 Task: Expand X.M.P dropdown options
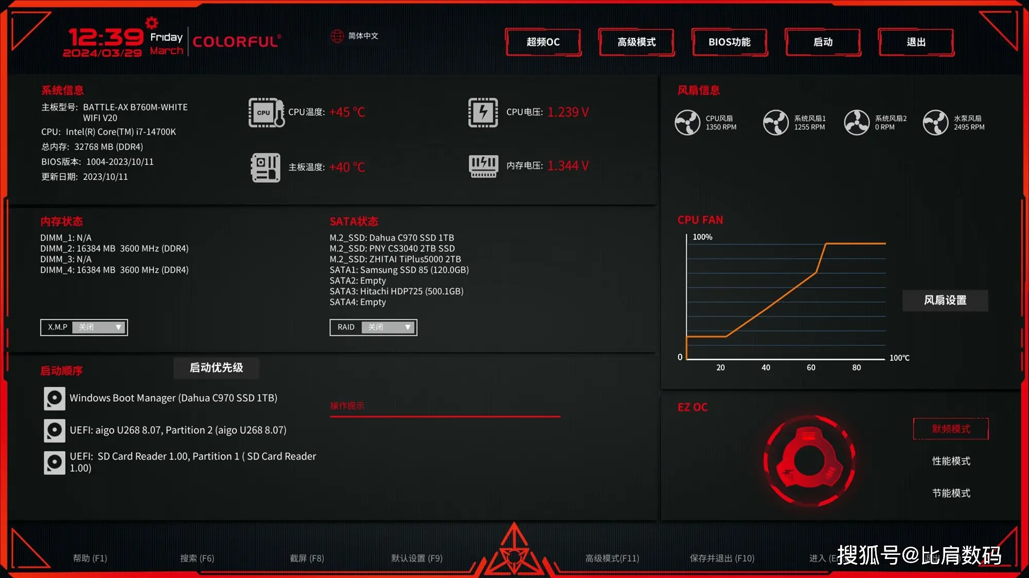point(119,327)
